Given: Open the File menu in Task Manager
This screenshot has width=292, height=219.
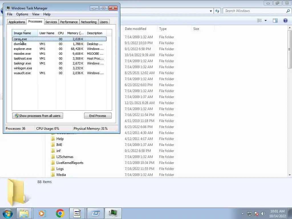Looking at the screenshot, I should (10, 14).
